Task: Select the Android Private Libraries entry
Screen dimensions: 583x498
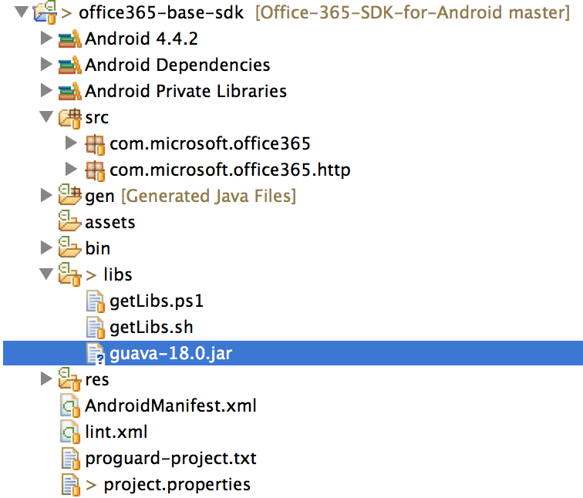Action: (x=186, y=91)
